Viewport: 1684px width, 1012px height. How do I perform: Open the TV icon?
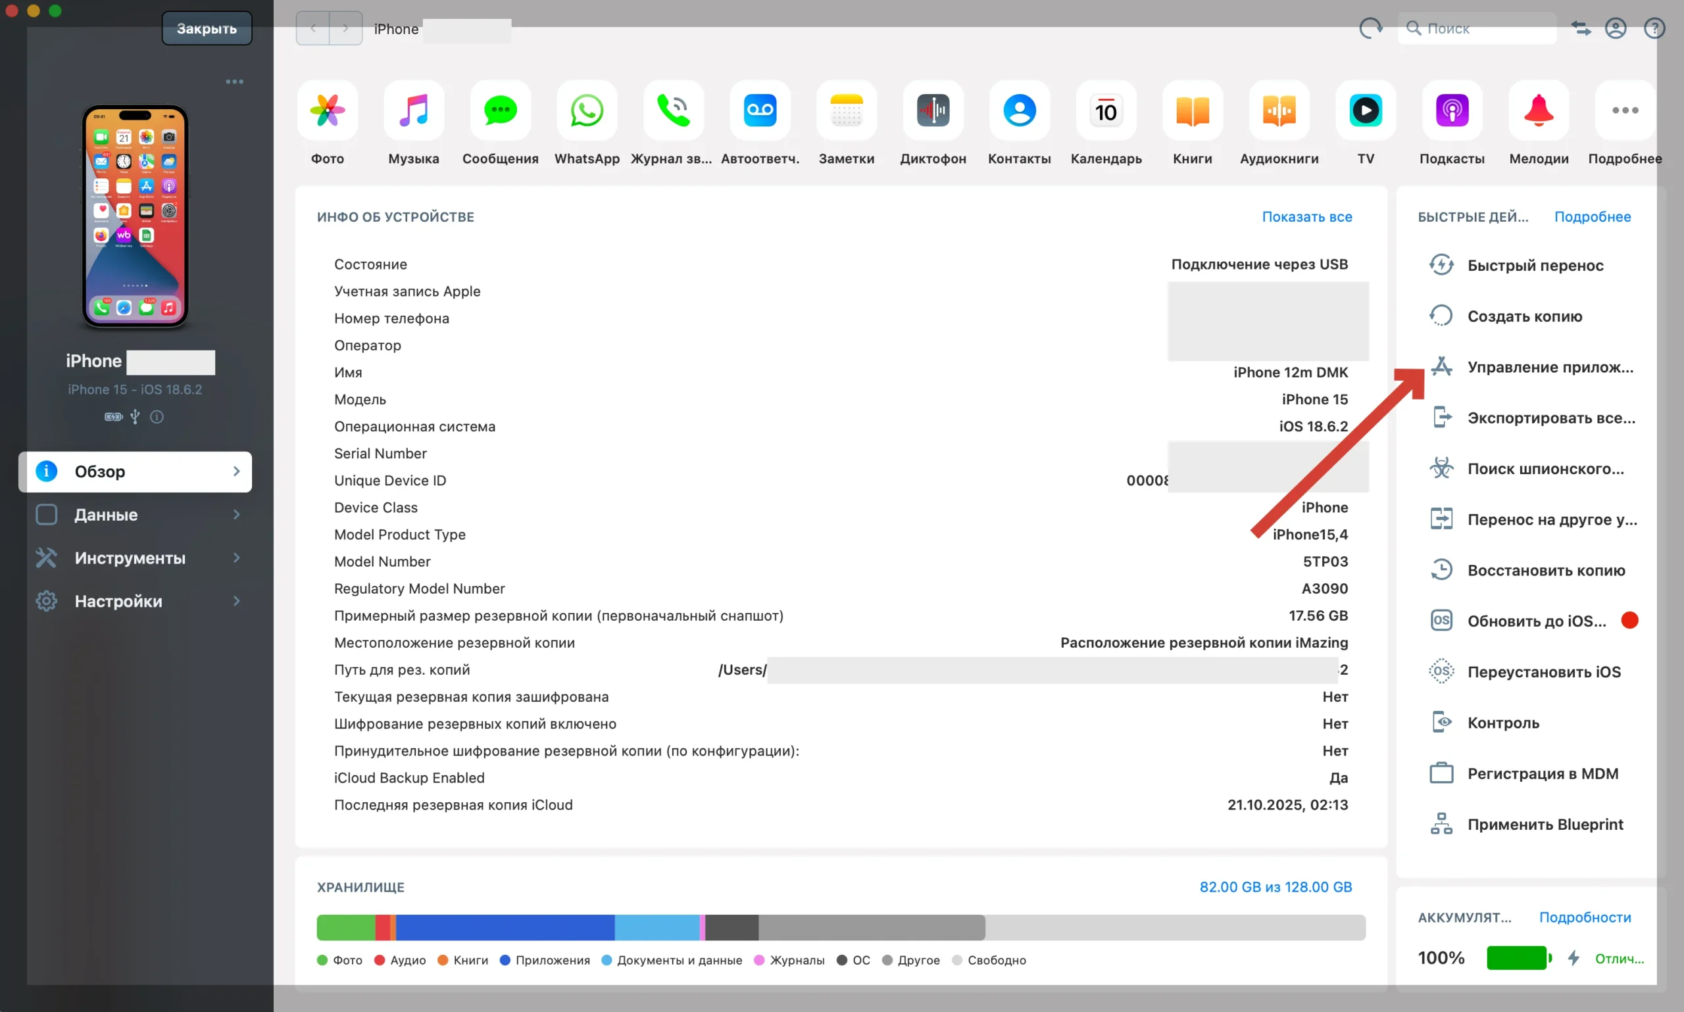(1366, 110)
